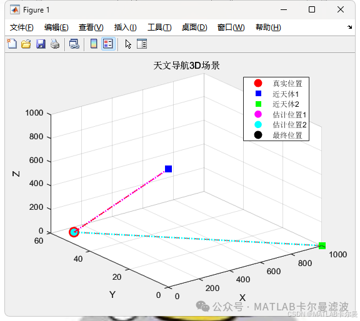Select the cyan circle marker at origin

pyautogui.click(x=74, y=232)
